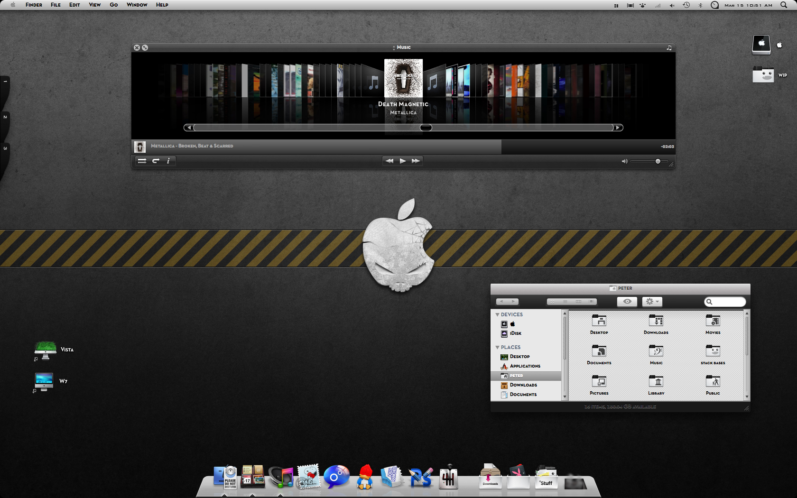Click the music note icon in Music titlebar

coord(669,47)
